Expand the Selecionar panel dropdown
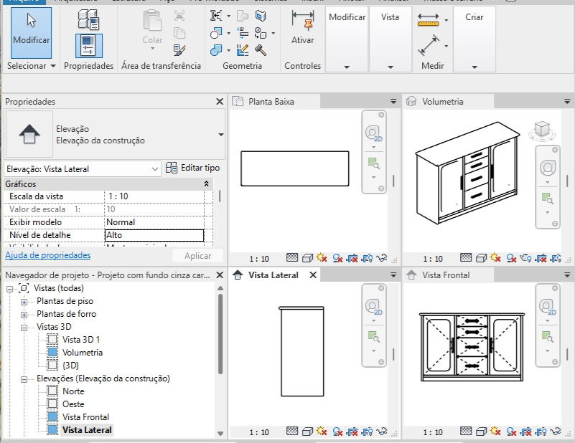575x443 pixels. [x=53, y=66]
